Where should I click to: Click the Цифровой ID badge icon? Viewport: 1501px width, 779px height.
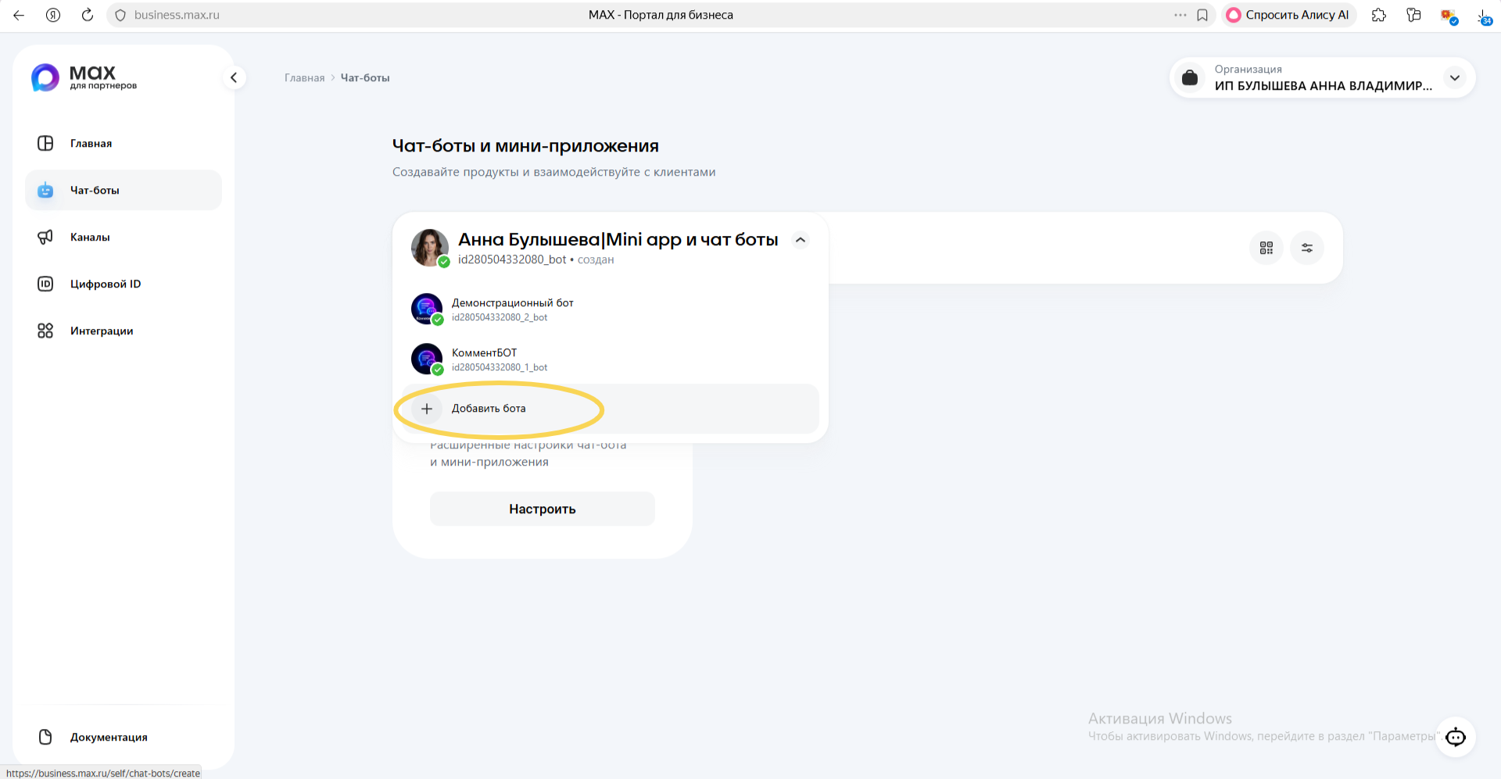45,284
